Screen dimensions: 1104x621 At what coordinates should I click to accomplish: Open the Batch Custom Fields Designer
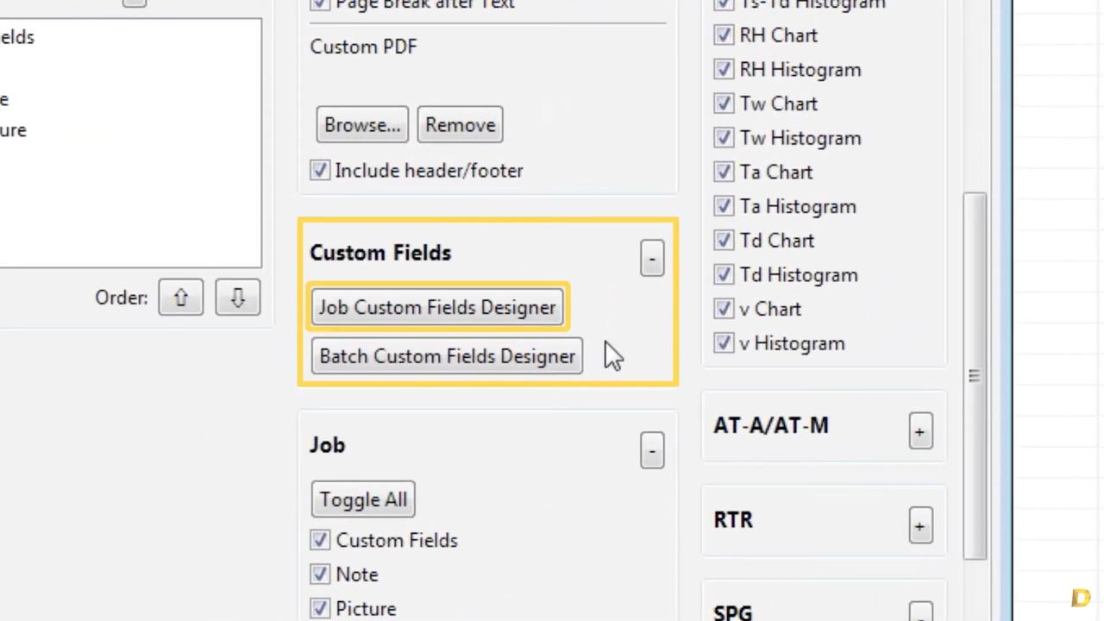click(447, 356)
